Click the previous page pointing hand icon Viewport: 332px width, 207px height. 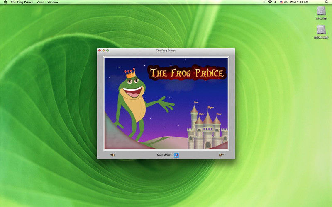(x=112, y=155)
